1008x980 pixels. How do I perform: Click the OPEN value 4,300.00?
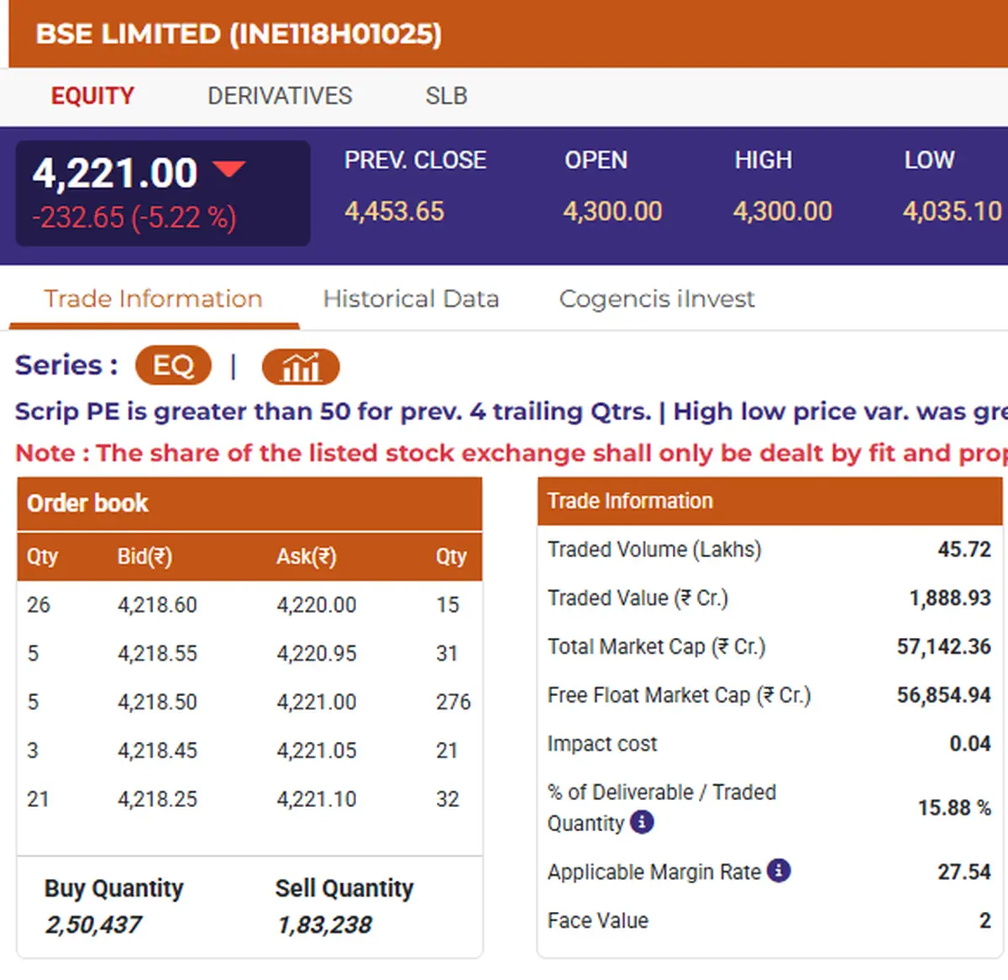[612, 211]
